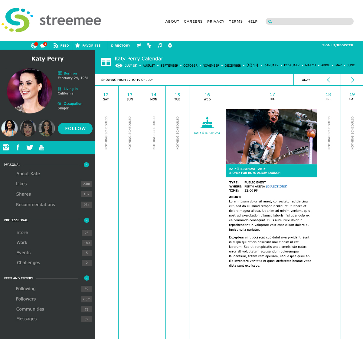Screen dimensions: 363x339
Task: Toggle the eye icon beside JULY
Action: [x=119, y=65]
